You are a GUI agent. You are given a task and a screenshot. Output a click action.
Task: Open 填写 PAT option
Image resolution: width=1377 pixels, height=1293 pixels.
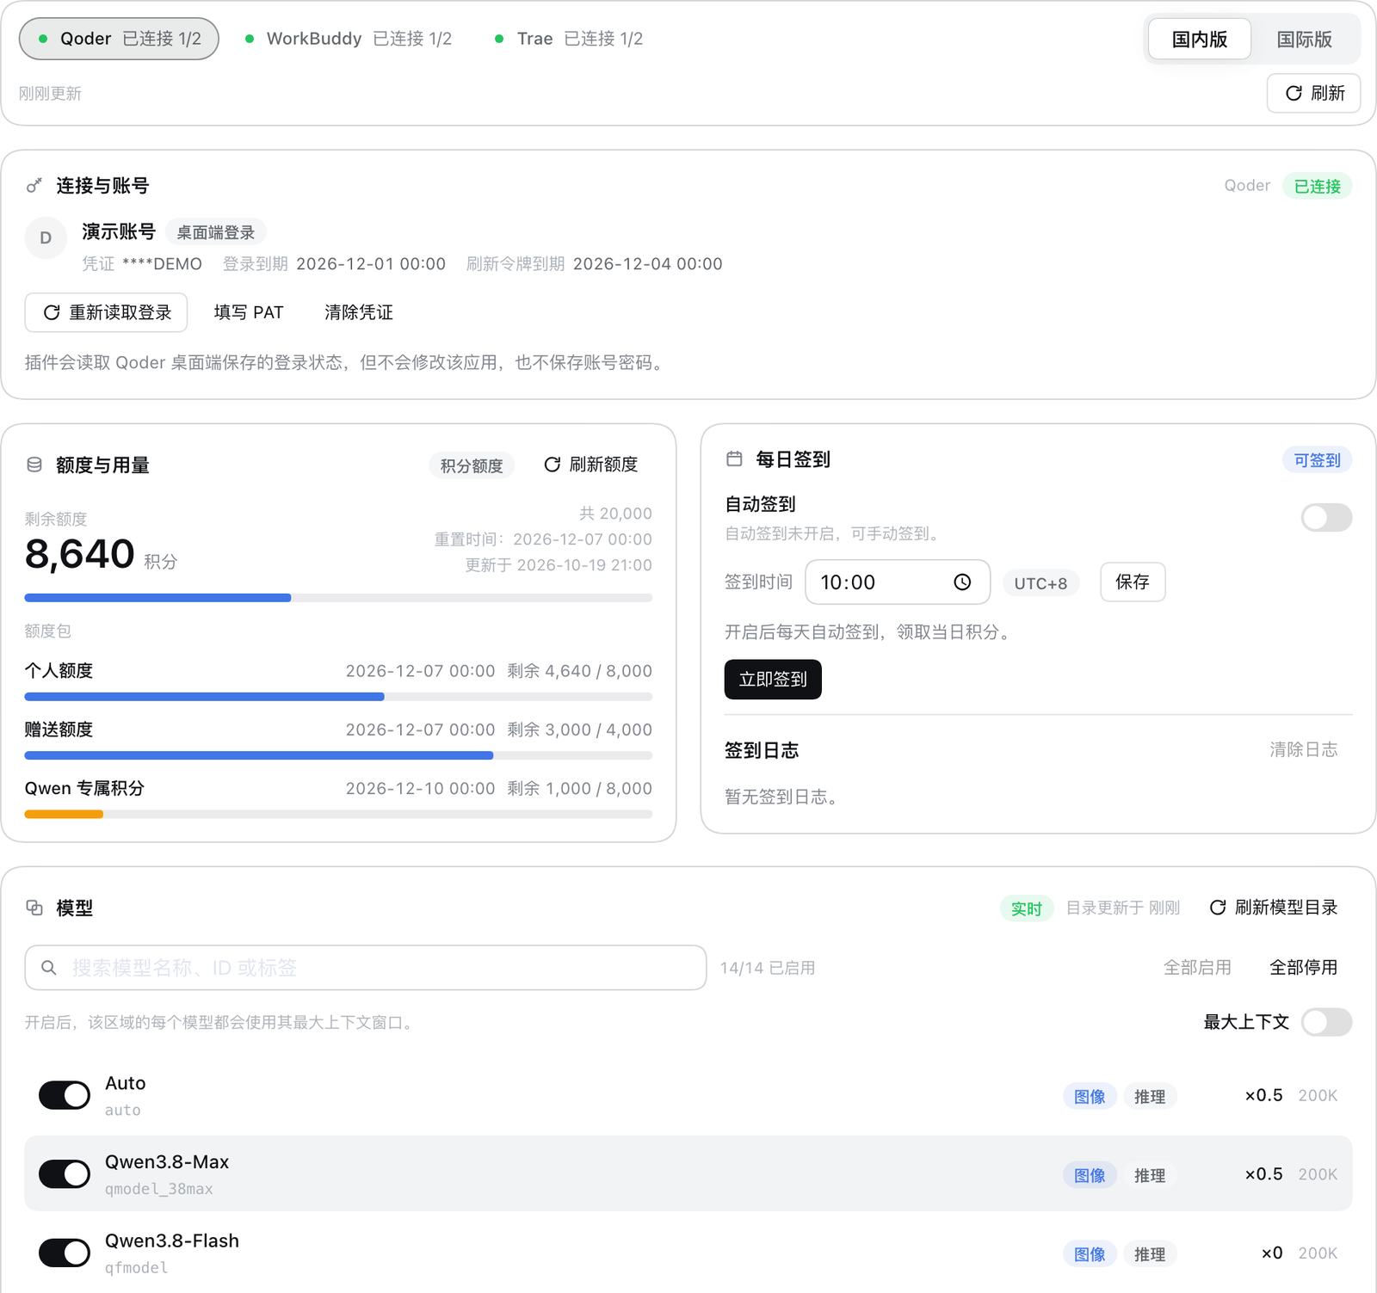point(249,312)
